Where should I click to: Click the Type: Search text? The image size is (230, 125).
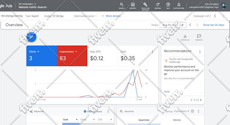click(32, 16)
